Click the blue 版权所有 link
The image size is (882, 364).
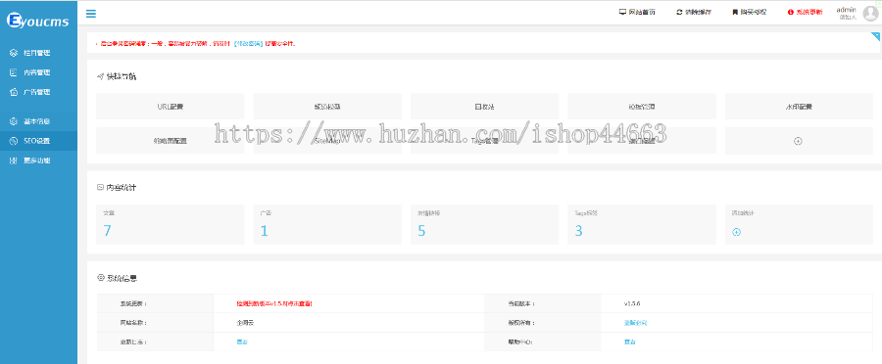(x=636, y=323)
